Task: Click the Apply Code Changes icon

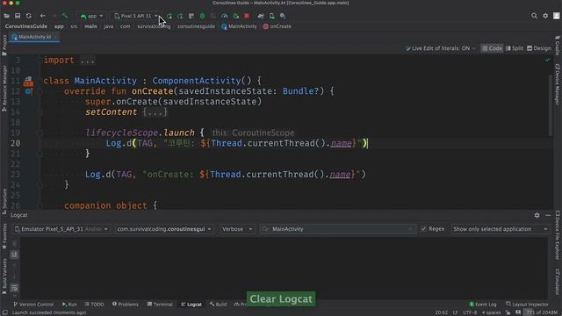Action: point(191,16)
